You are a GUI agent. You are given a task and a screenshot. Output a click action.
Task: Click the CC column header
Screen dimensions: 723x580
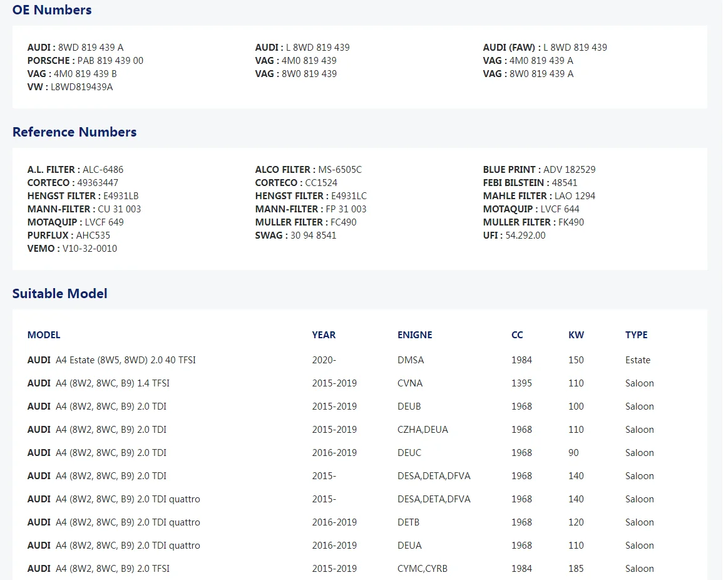coord(517,335)
